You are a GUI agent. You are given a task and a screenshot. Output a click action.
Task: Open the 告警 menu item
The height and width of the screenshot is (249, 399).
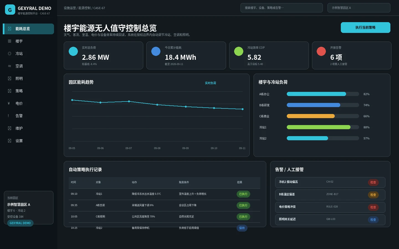[28, 116]
